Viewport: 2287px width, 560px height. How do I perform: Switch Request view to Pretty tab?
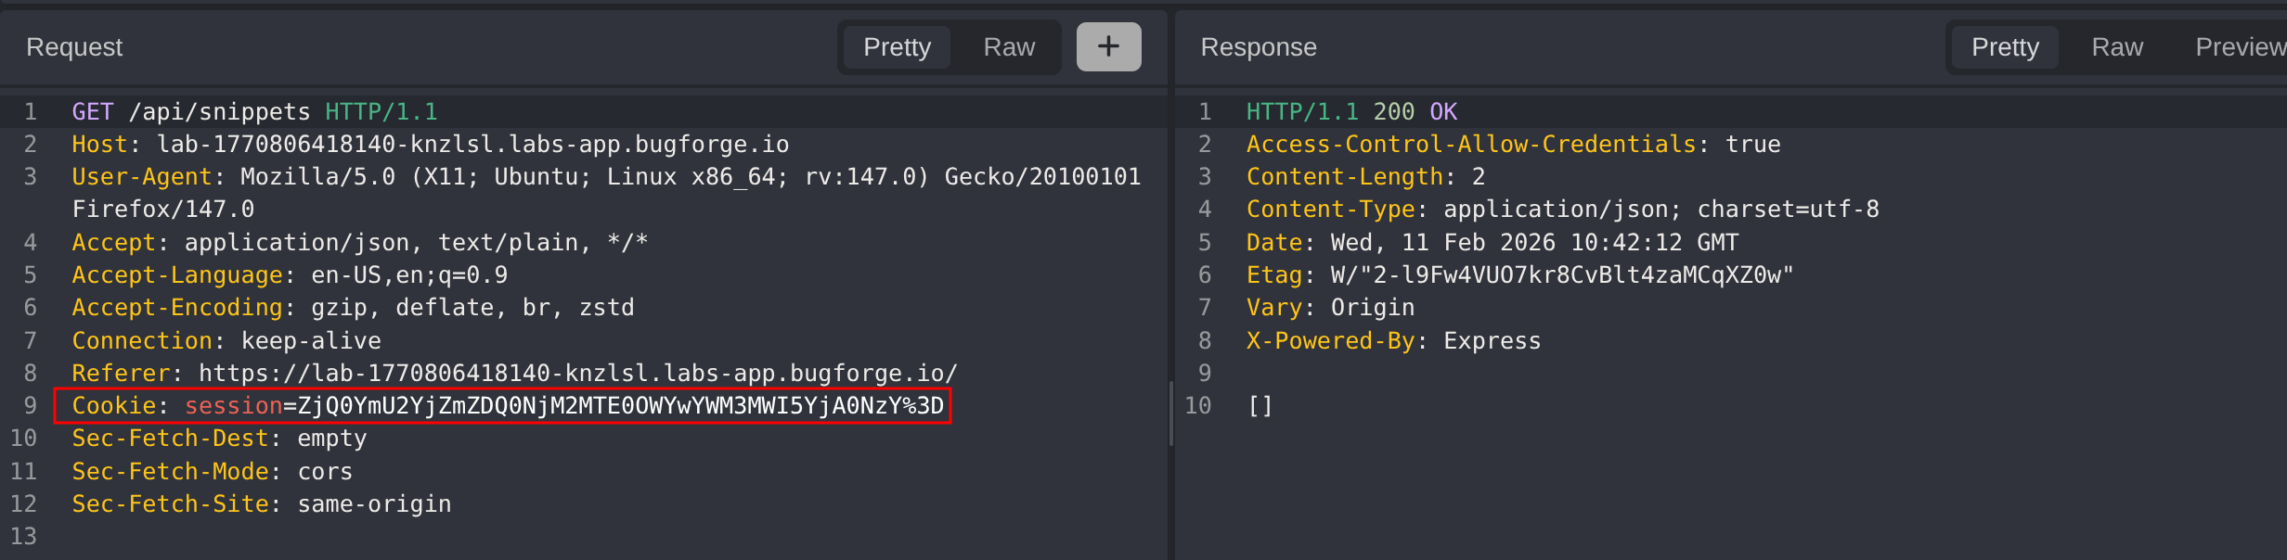pos(897,47)
